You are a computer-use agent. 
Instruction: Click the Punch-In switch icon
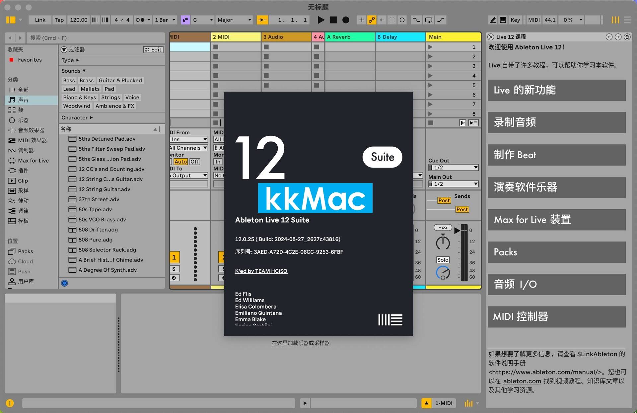click(x=416, y=20)
